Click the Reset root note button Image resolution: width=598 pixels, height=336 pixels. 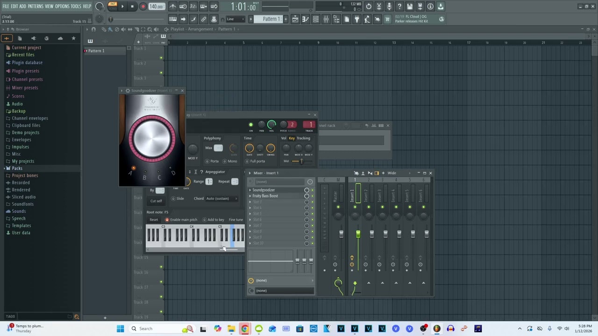pos(154,220)
